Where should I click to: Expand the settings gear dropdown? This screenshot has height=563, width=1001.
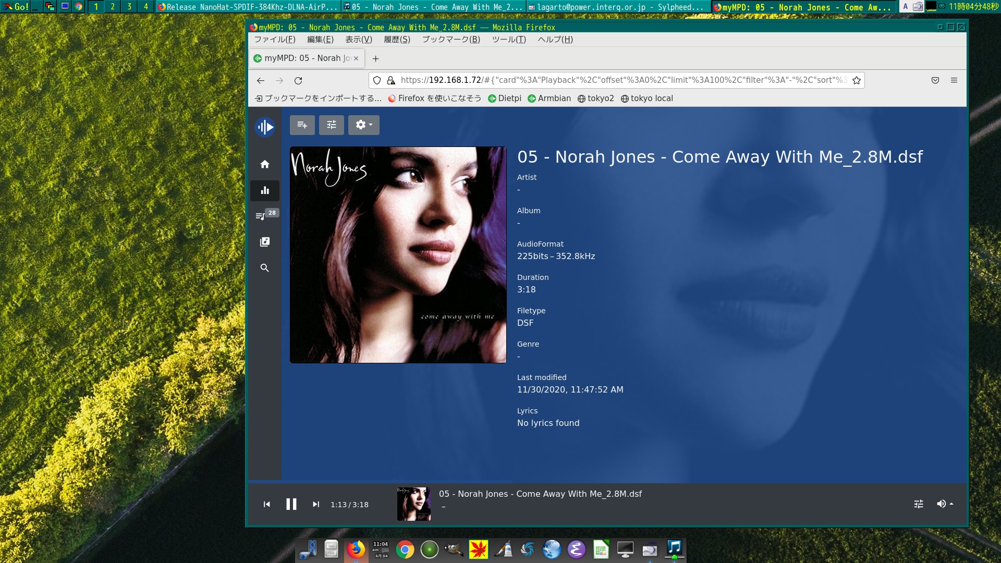(364, 125)
